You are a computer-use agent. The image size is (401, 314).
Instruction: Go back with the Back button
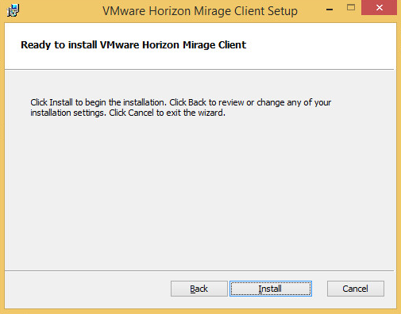tap(199, 289)
